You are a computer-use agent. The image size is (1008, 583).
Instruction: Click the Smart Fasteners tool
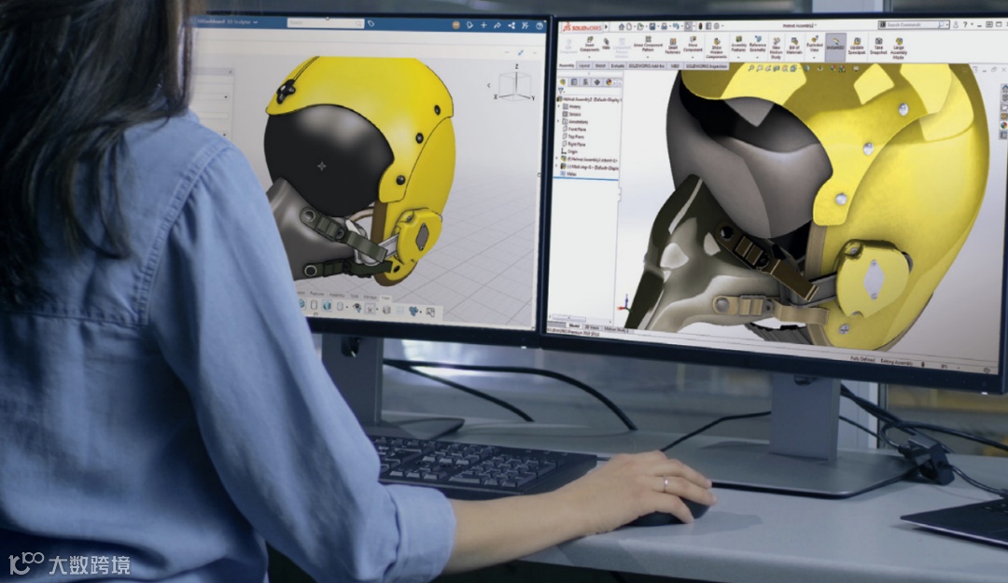672,45
